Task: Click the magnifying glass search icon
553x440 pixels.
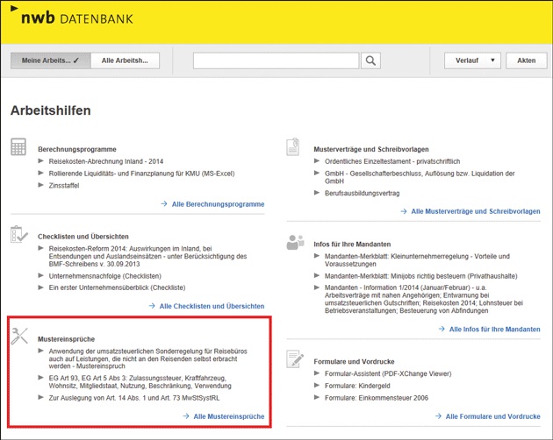Action: click(370, 60)
